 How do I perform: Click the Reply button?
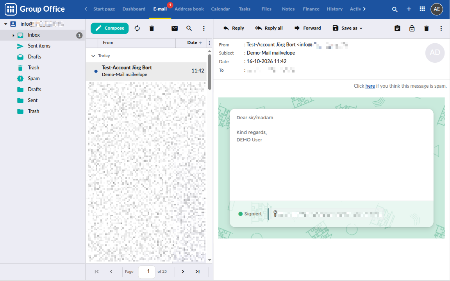coord(234,28)
